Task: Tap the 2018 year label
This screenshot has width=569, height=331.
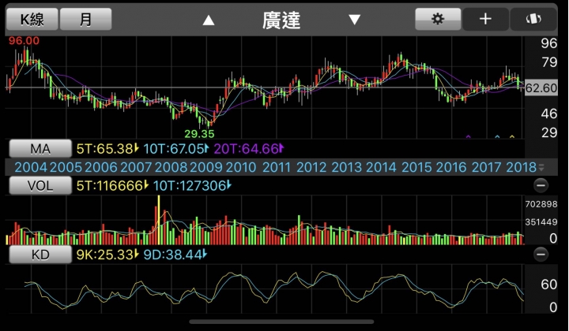Action: click(521, 168)
